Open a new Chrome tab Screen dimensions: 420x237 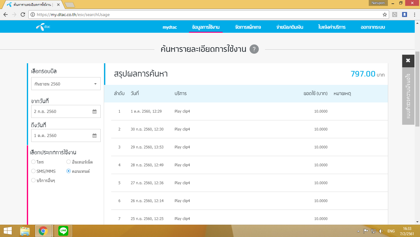pyautogui.click(x=70, y=5)
